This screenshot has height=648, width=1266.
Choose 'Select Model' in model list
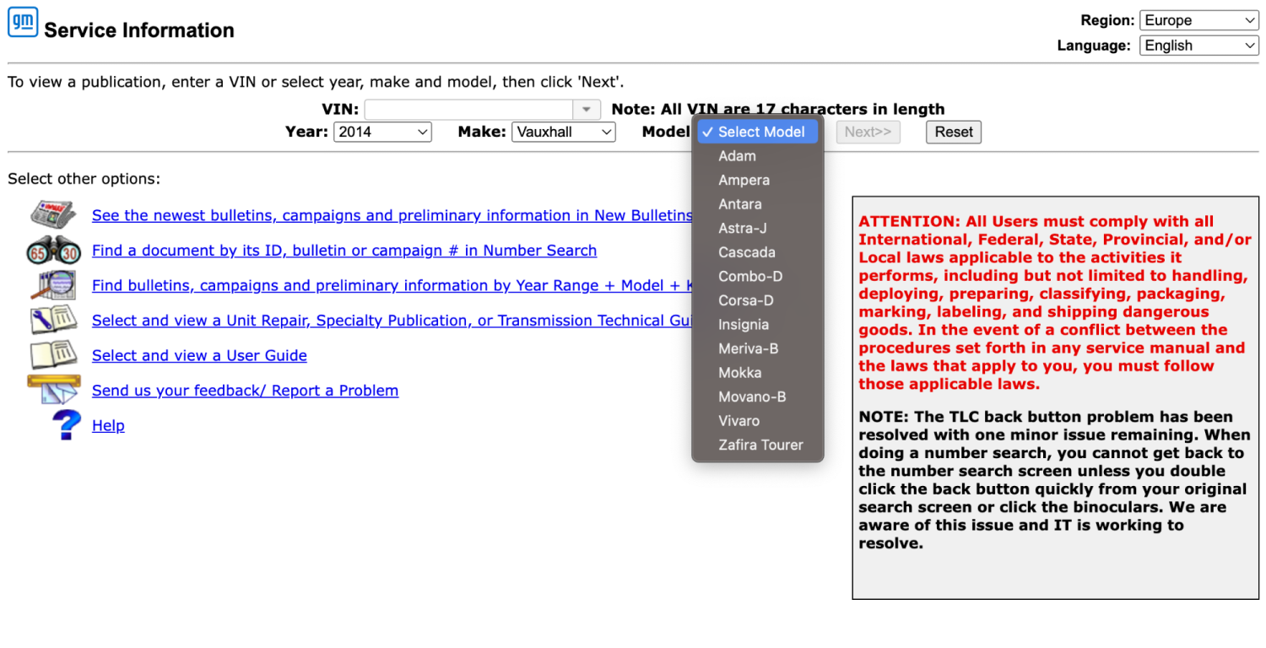point(758,132)
